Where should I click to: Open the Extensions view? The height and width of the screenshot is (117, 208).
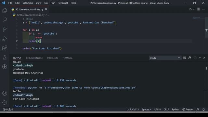[5, 48]
